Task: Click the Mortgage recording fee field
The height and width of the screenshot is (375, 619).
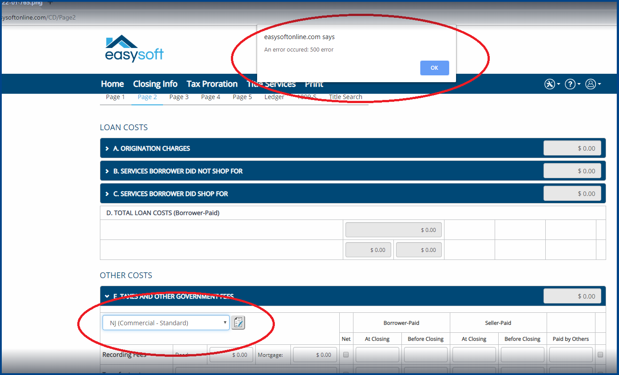Action: [x=315, y=355]
